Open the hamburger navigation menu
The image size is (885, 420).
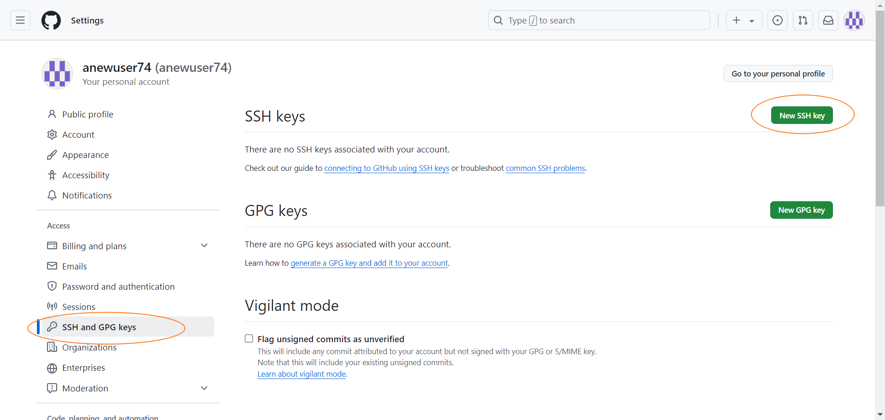(x=20, y=20)
